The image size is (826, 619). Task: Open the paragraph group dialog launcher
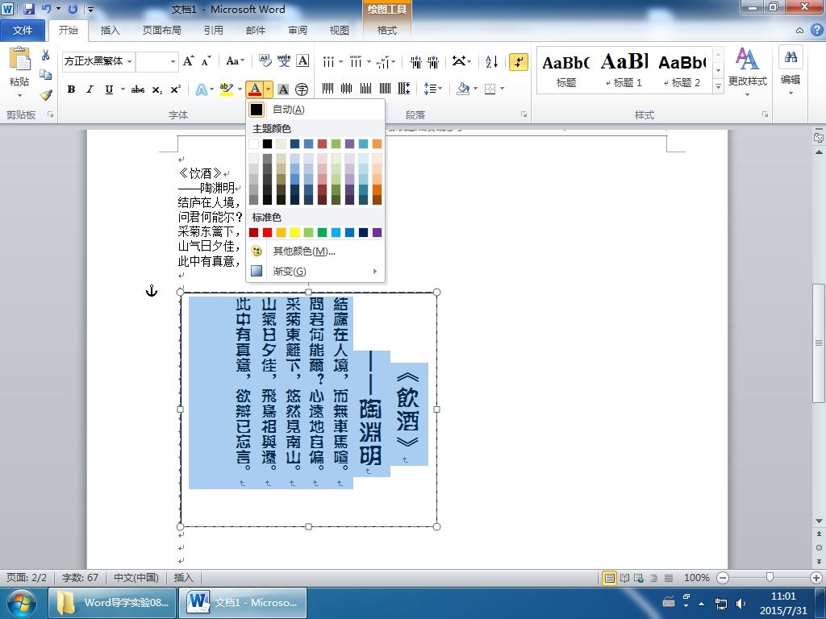[524, 114]
